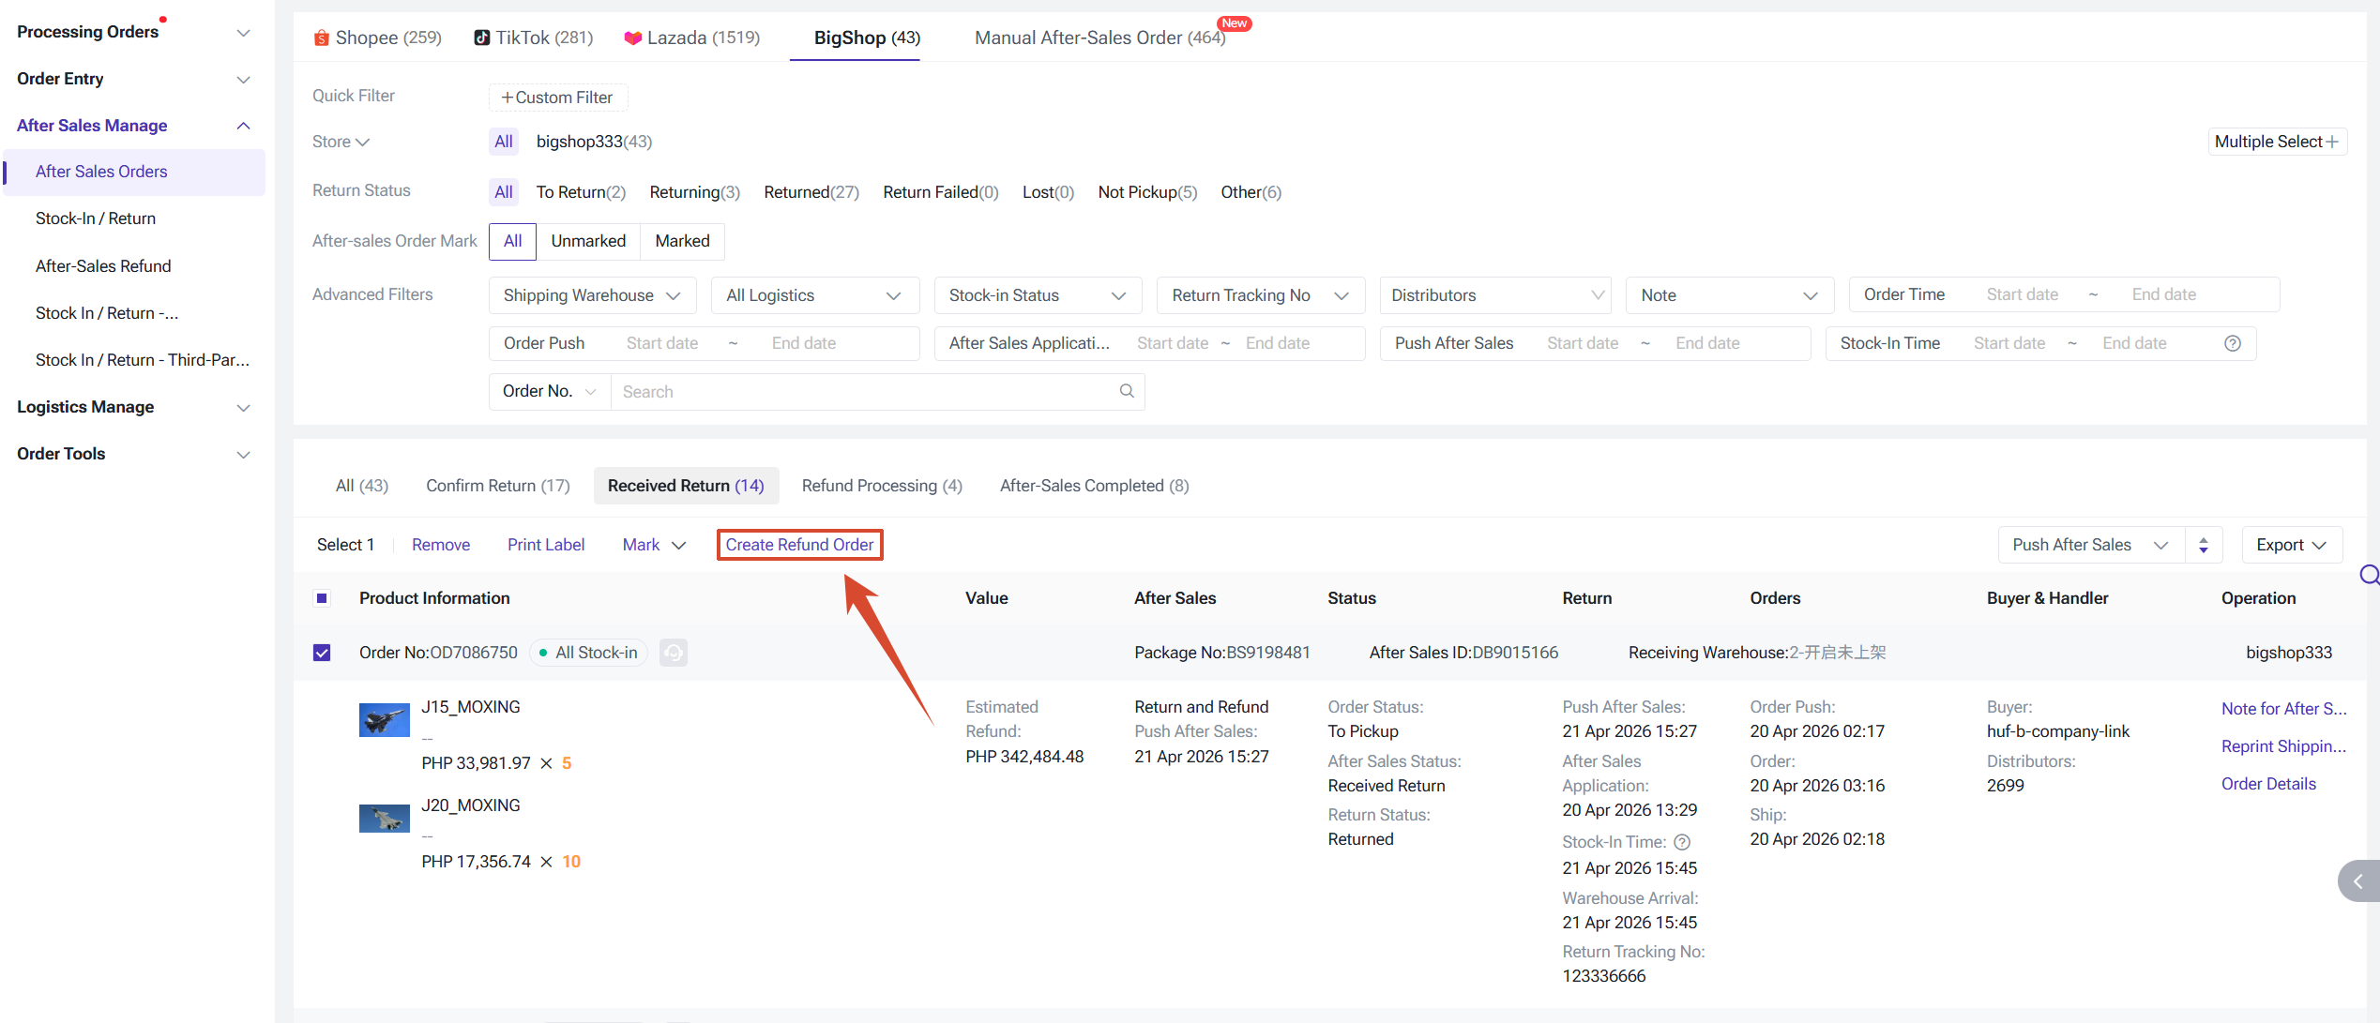Open the Shopee platform tab
This screenshot has width=2380, height=1023.
coord(377,38)
